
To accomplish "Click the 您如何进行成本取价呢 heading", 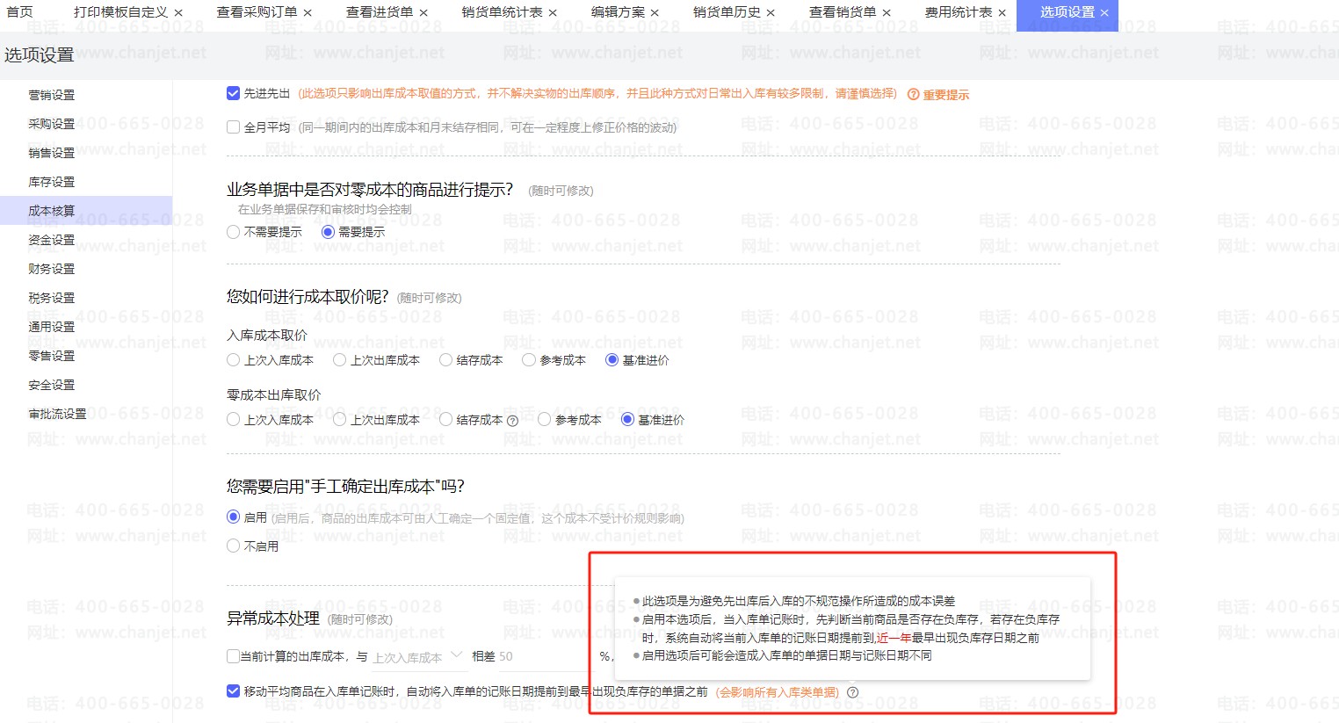I will click(308, 297).
